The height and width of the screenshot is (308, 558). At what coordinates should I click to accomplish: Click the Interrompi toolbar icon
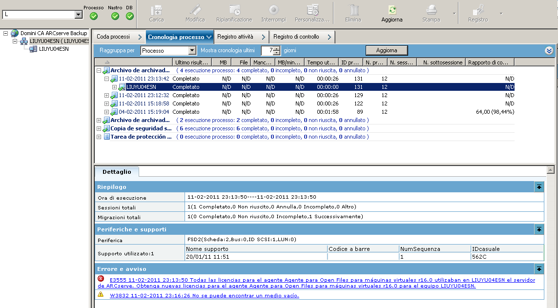pos(273,10)
